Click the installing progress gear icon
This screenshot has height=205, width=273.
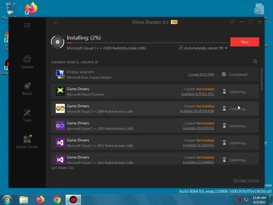(x=58, y=42)
